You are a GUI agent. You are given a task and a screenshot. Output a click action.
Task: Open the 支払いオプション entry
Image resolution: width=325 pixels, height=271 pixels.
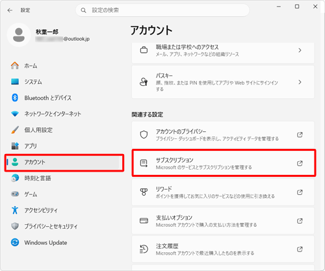(223, 221)
